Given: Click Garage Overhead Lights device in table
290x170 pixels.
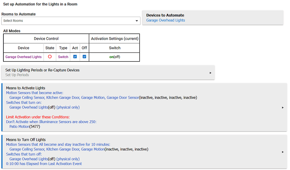Looking at the screenshot, I should pyautogui.click(x=24, y=57).
